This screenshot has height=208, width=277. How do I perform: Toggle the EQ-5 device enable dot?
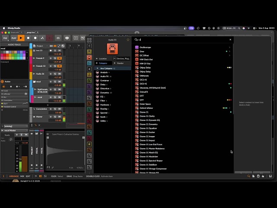click(x=2, y=104)
